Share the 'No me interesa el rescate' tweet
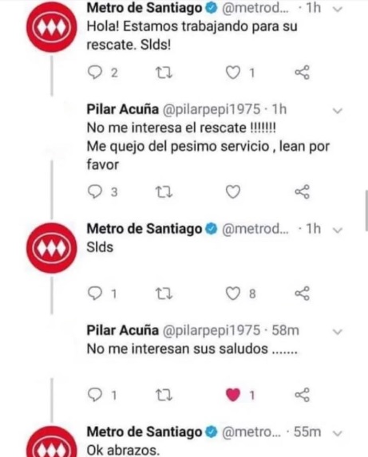 coord(302,191)
